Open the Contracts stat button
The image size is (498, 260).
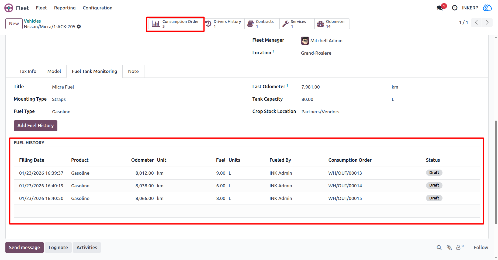click(262, 24)
